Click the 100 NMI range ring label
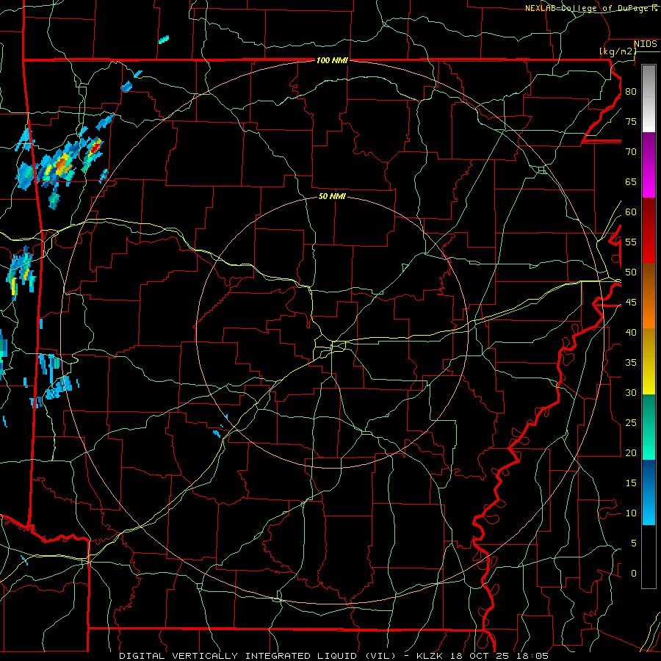 pos(332,60)
